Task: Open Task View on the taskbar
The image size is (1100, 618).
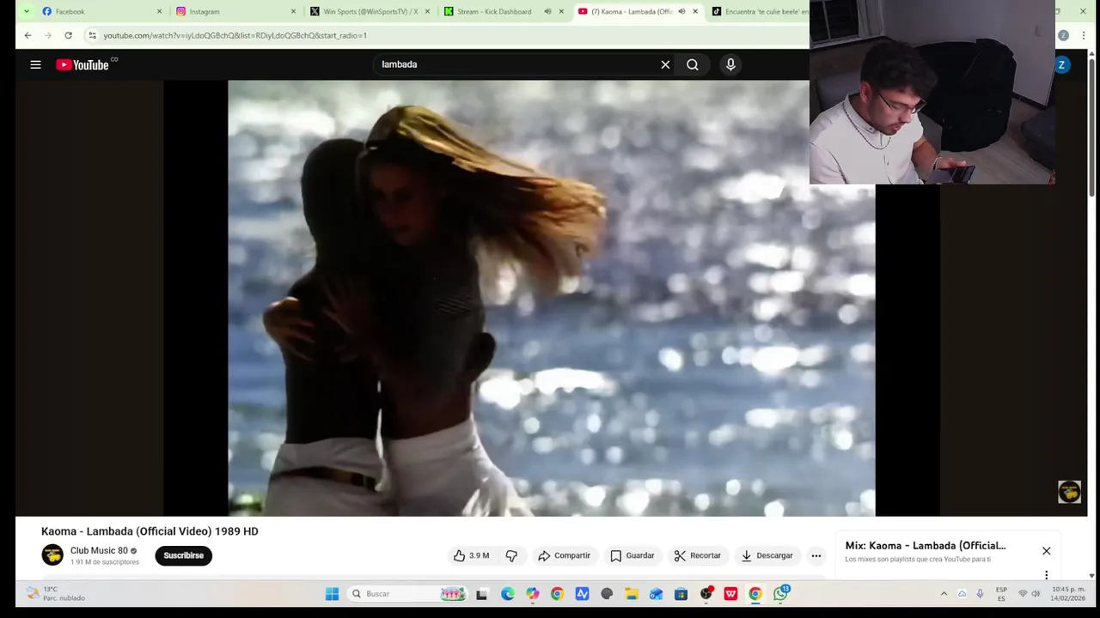Action: (x=481, y=593)
